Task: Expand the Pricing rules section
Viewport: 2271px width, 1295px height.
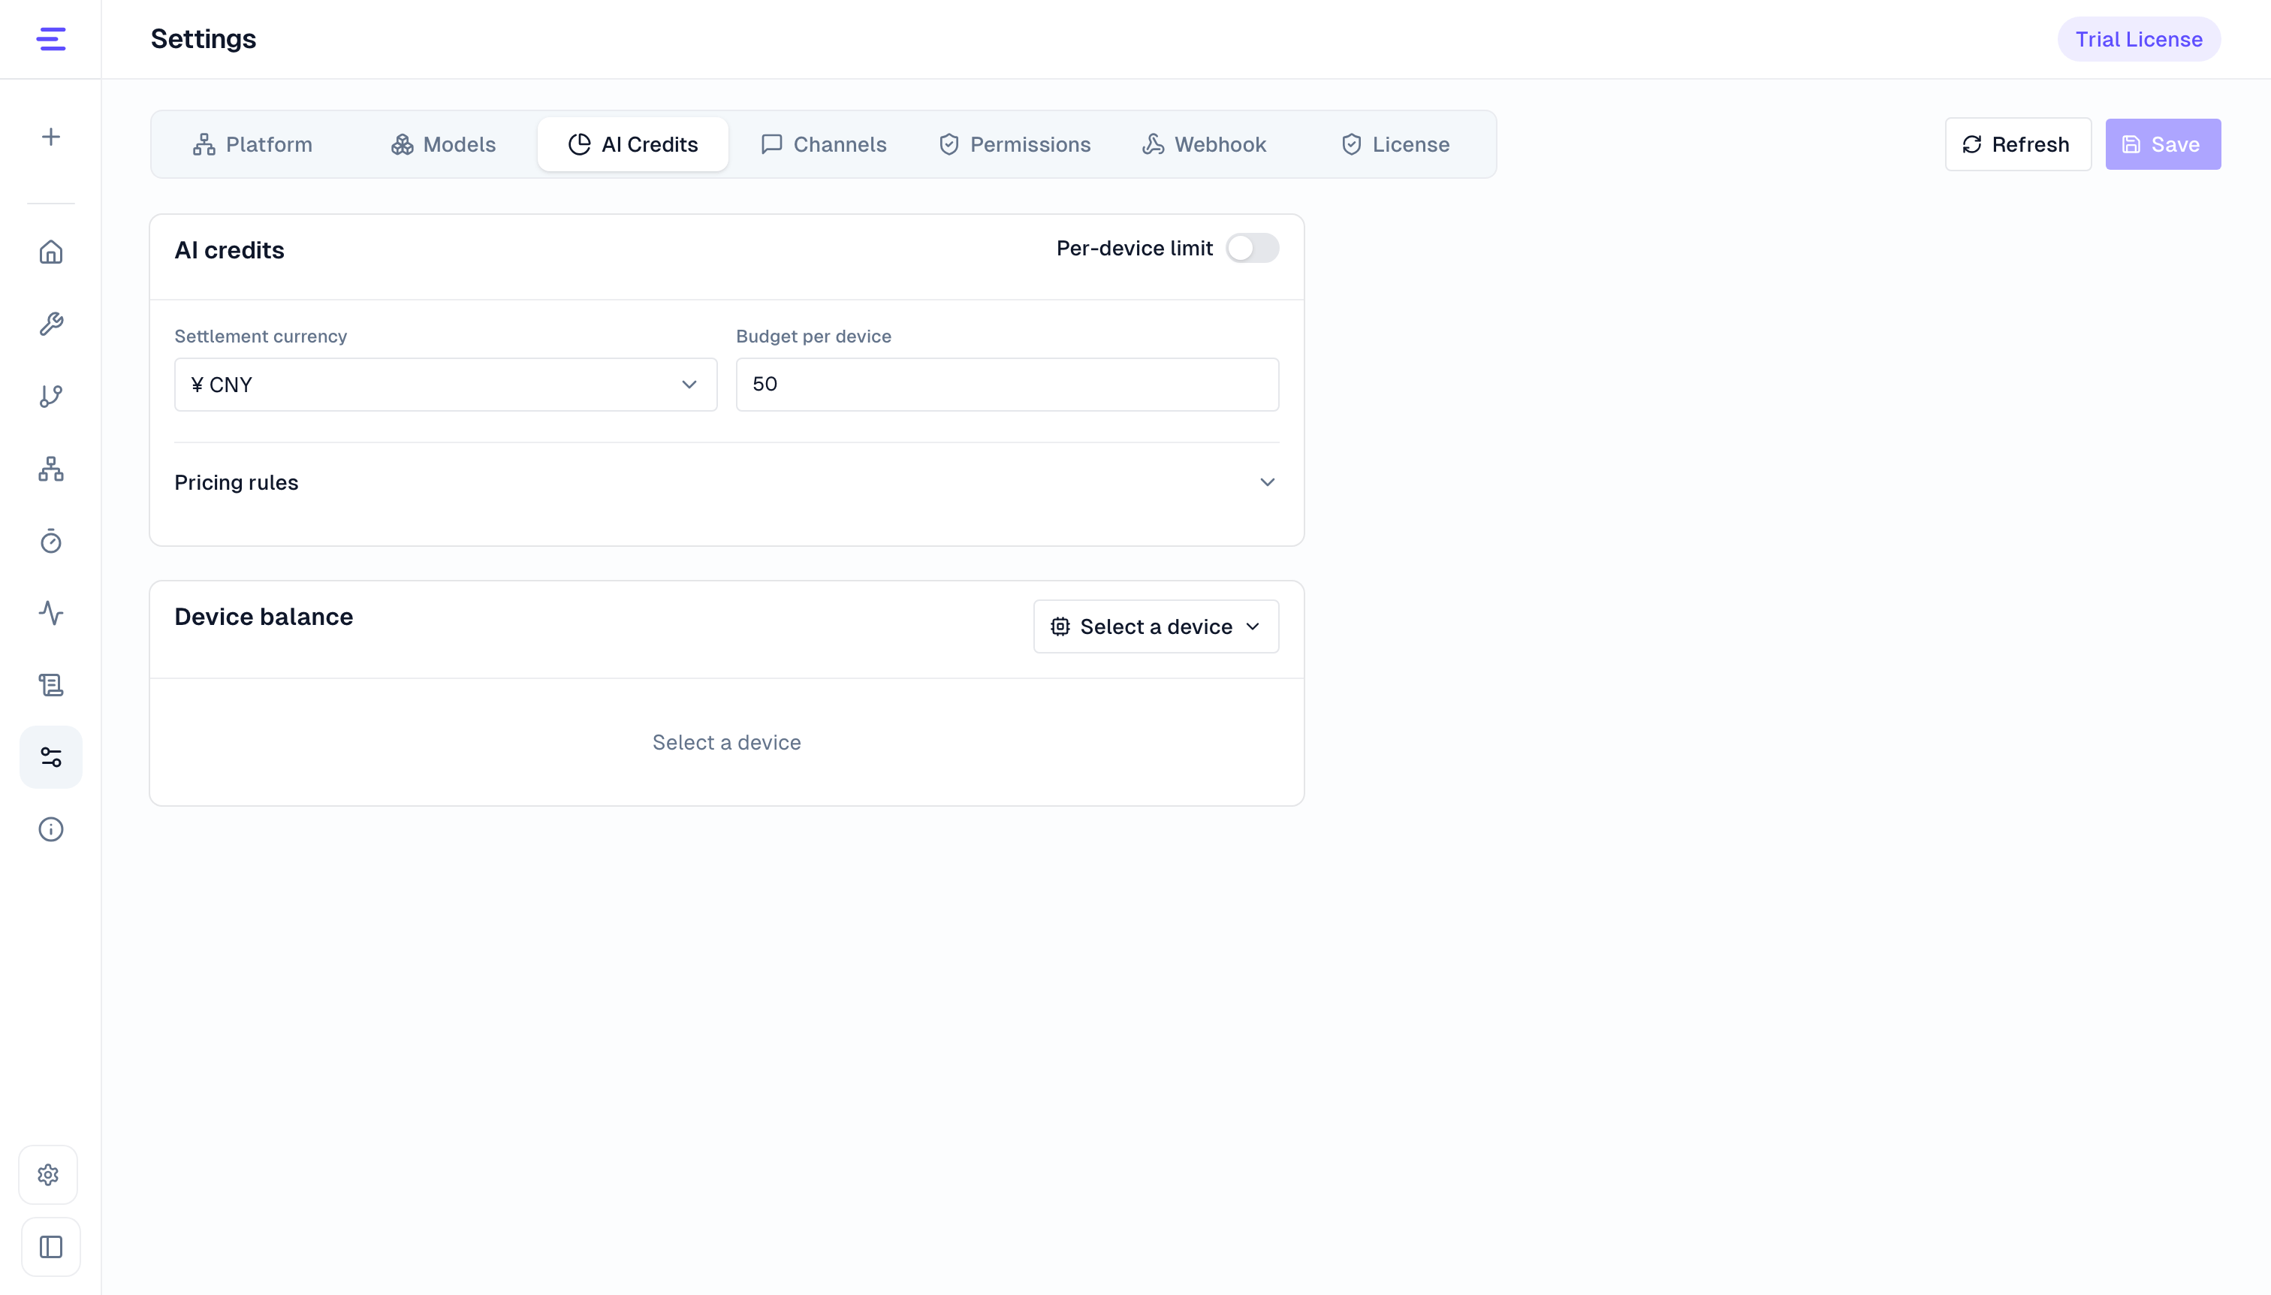Action: pos(726,482)
